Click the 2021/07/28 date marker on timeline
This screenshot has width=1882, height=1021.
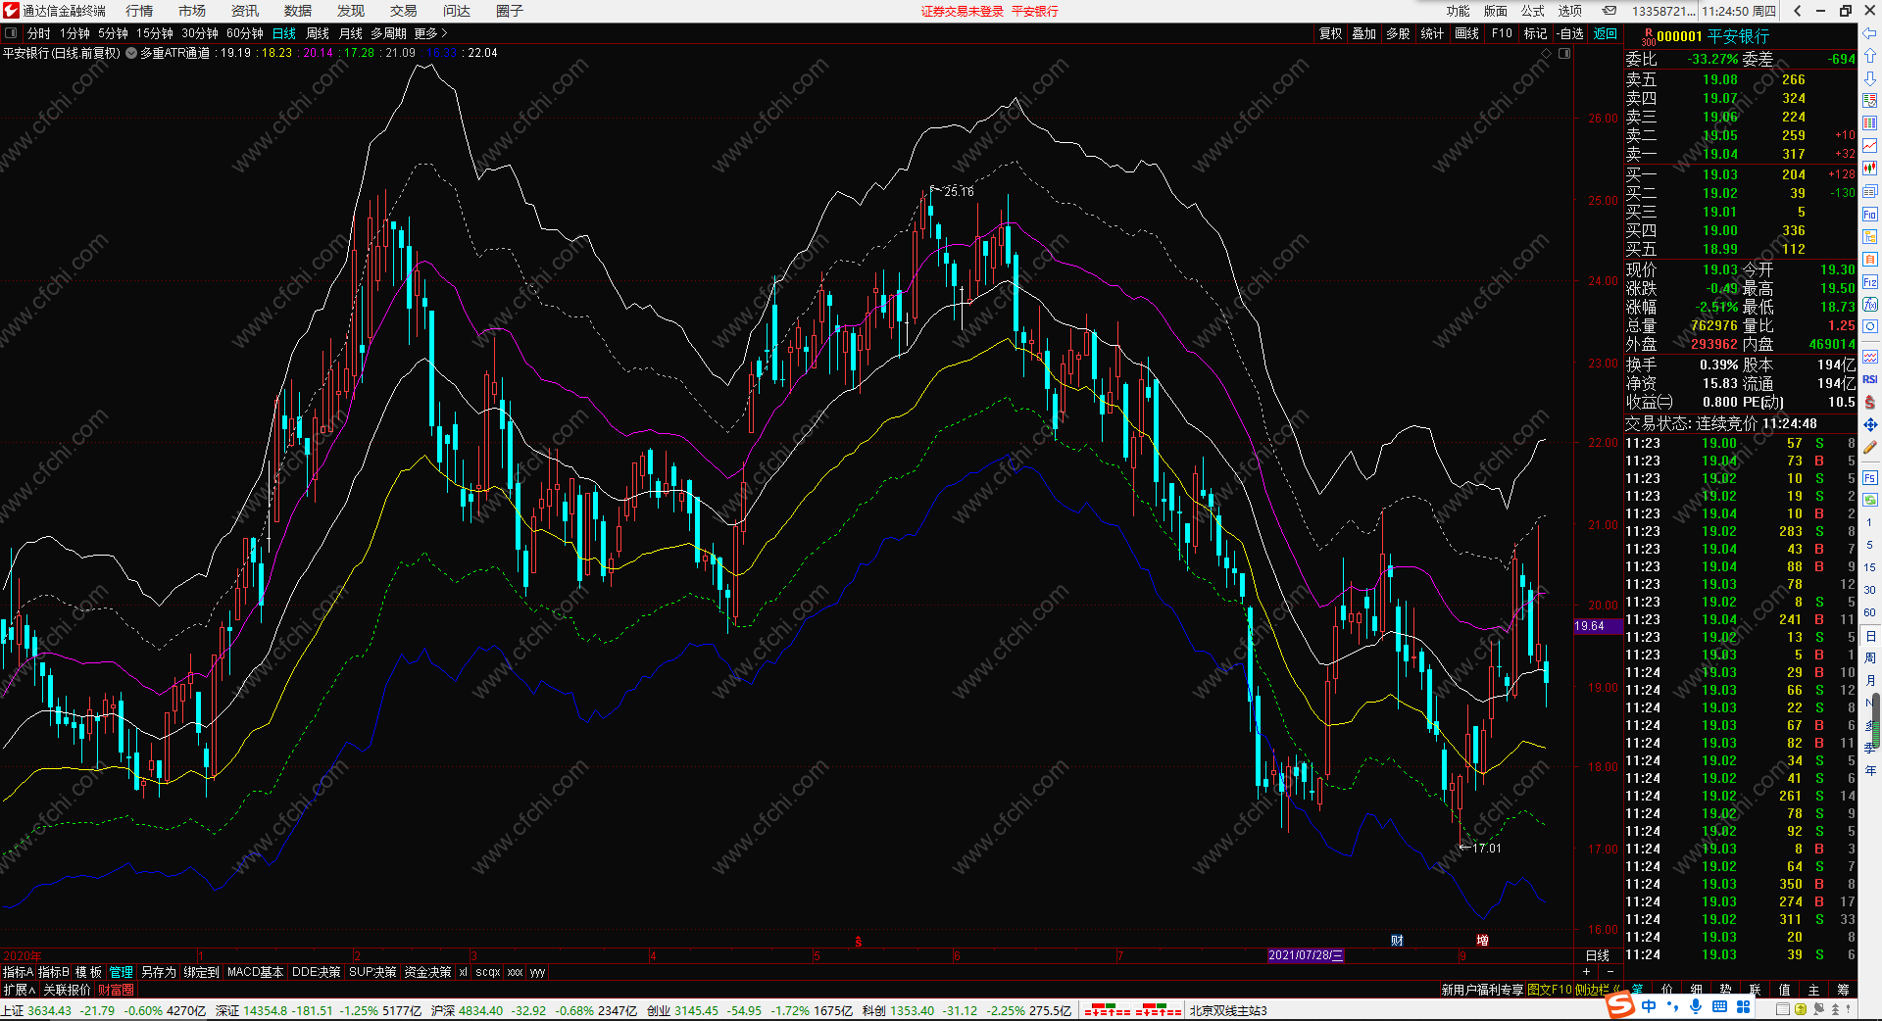[1306, 955]
